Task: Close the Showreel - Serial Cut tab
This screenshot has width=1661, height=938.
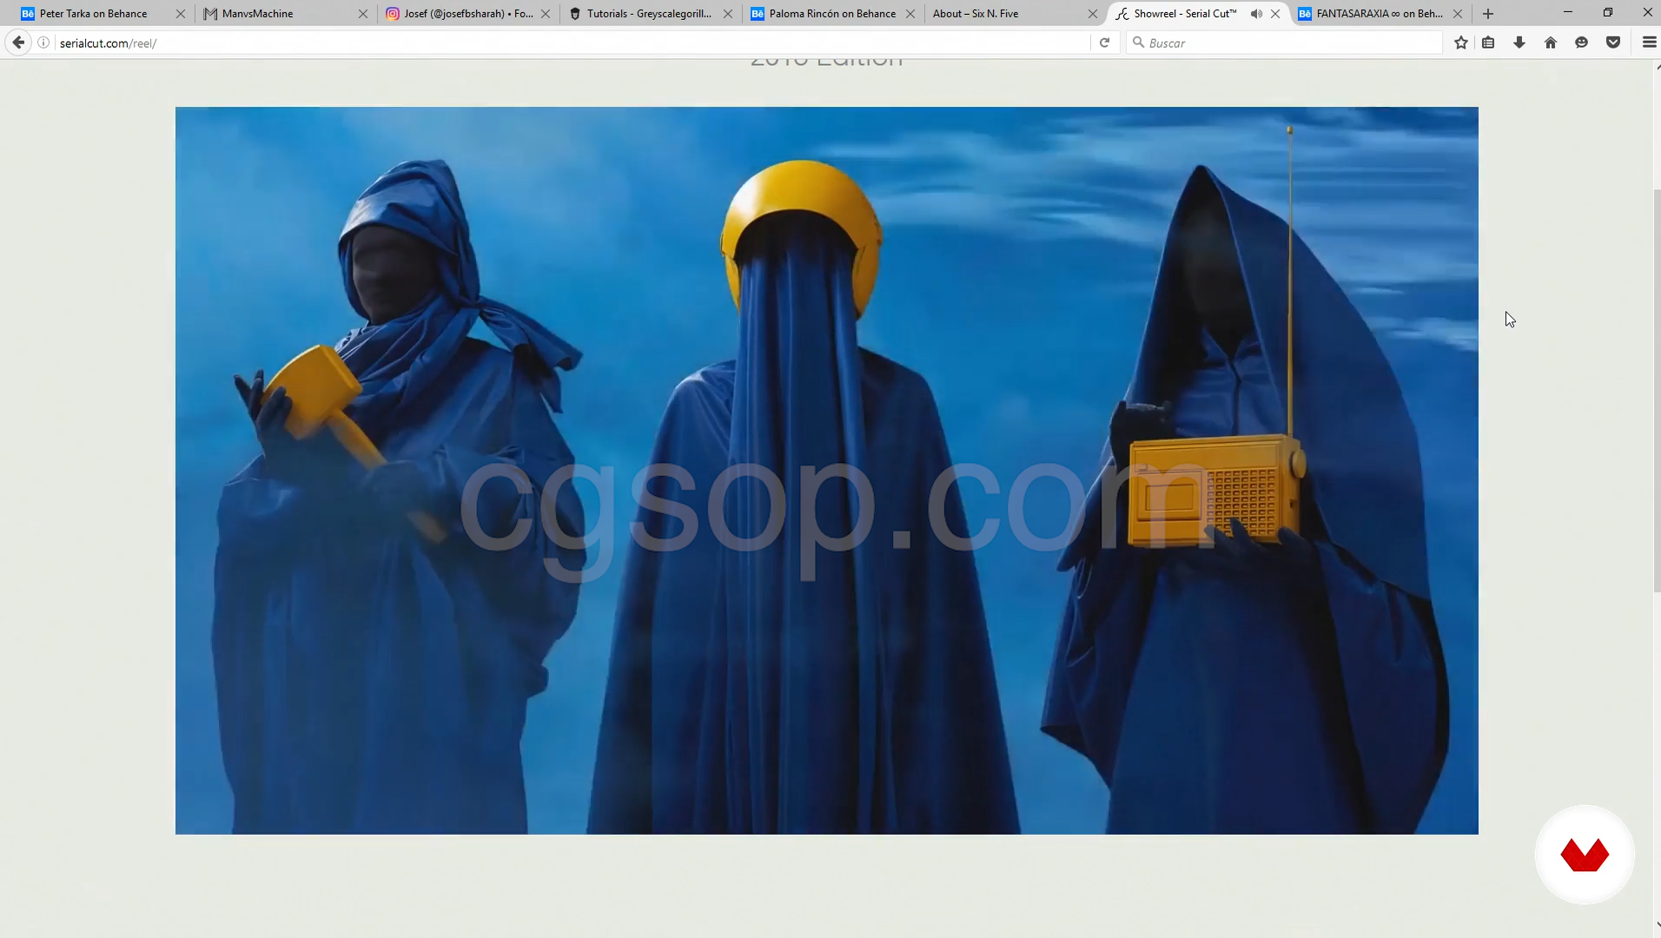Action: [1275, 14]
